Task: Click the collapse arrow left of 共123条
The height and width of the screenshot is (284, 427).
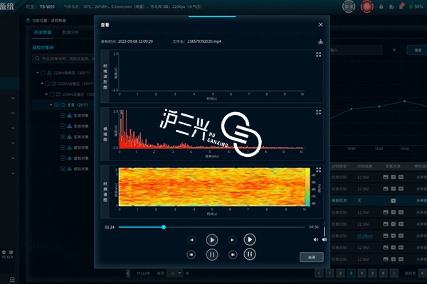Action: pos(128,273)
